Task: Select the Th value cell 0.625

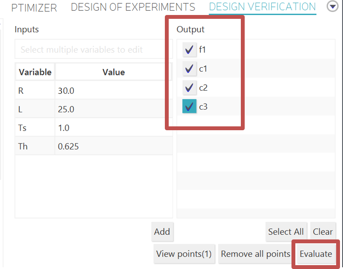Action: pyautogui.click(x=113, y=146)
